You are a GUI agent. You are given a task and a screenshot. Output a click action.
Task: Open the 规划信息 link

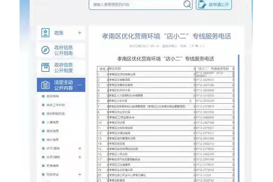pos(53,131)
